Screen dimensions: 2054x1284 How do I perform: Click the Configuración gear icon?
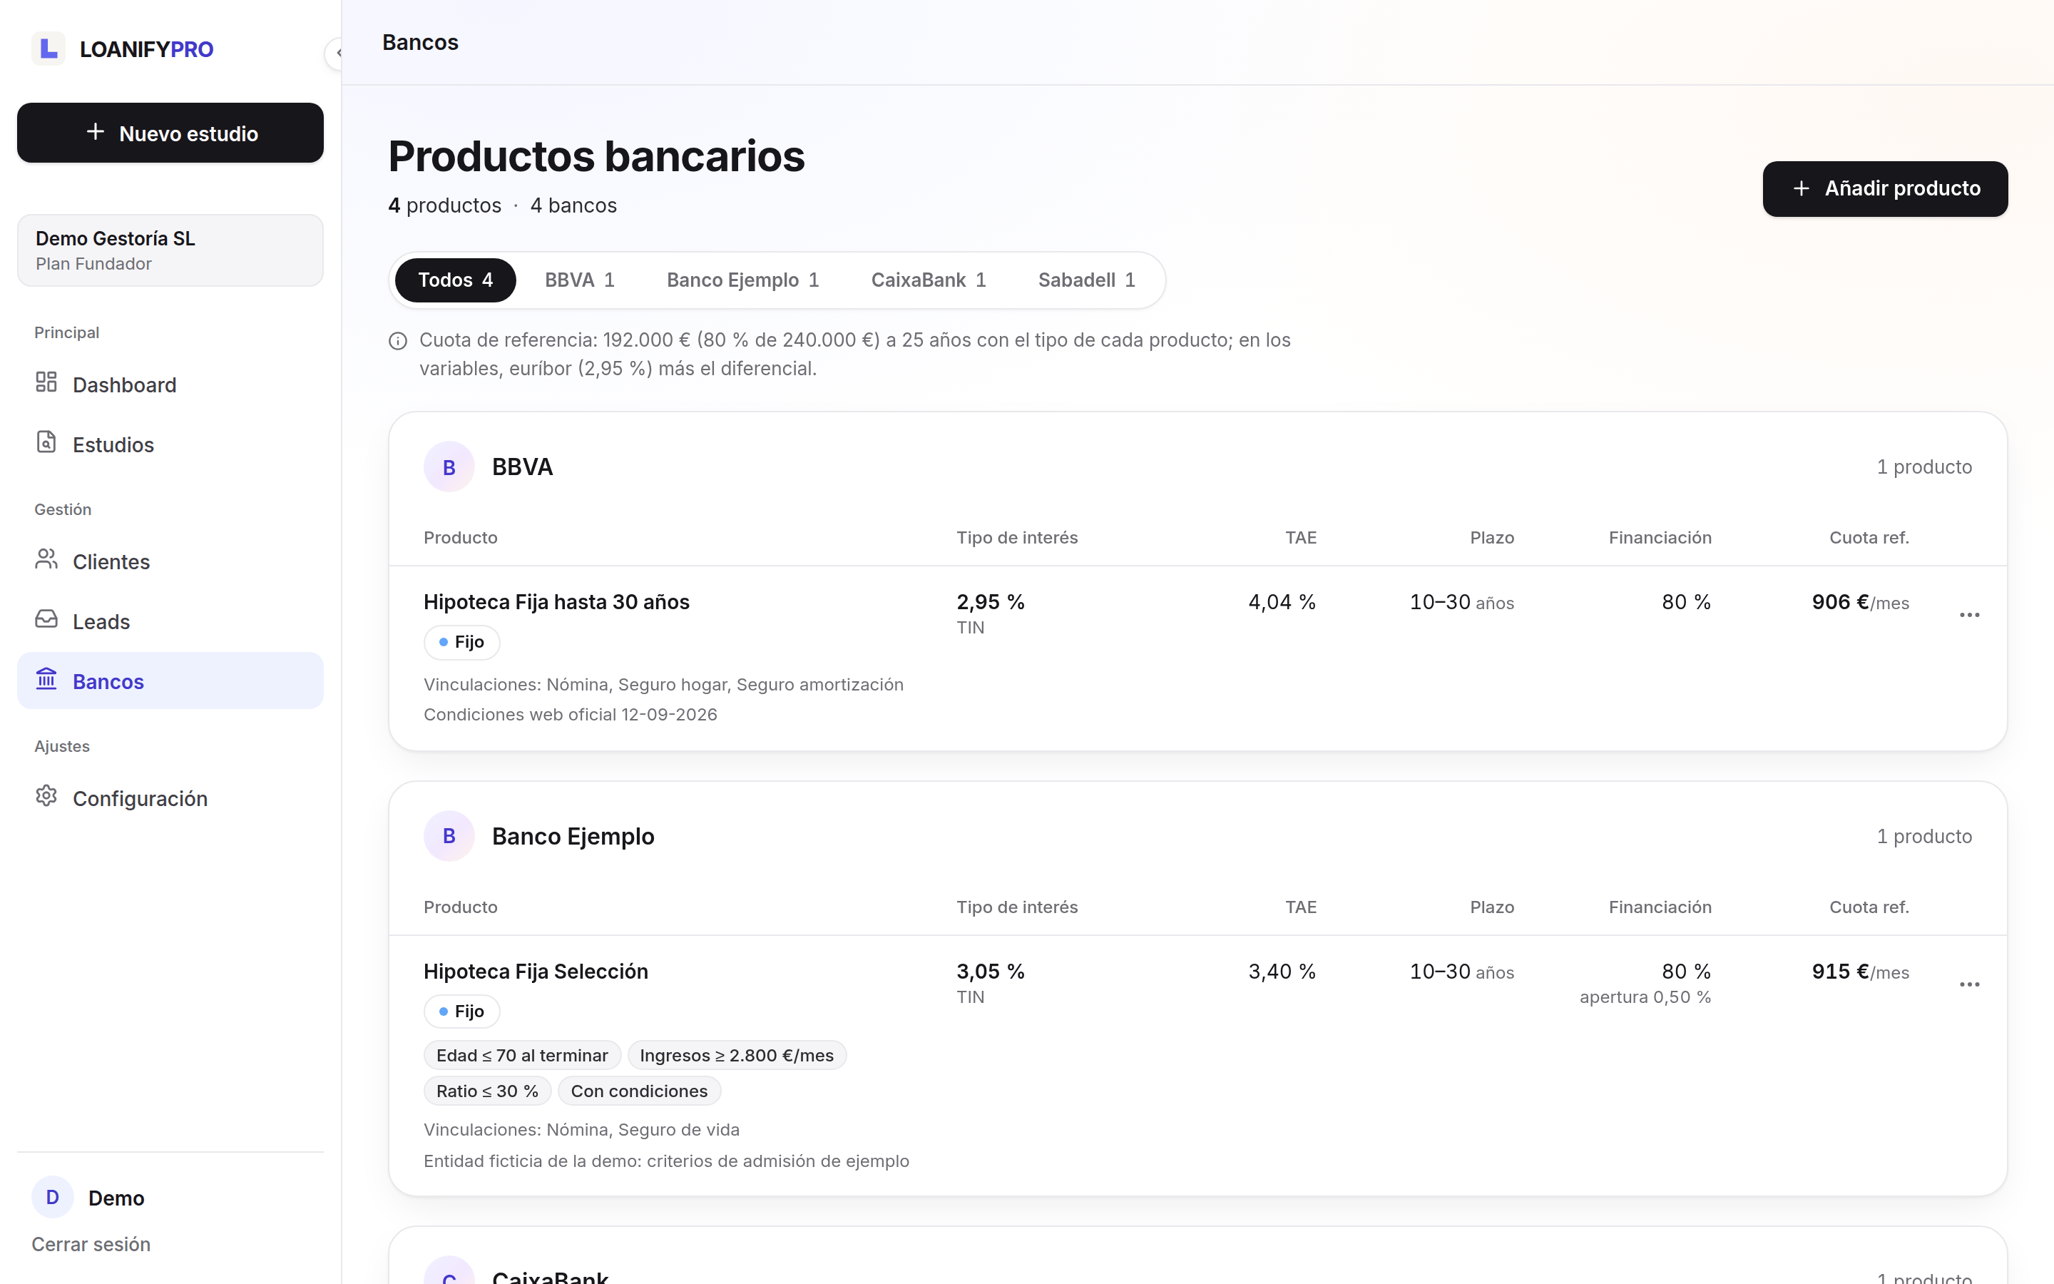tap(46, 797)
